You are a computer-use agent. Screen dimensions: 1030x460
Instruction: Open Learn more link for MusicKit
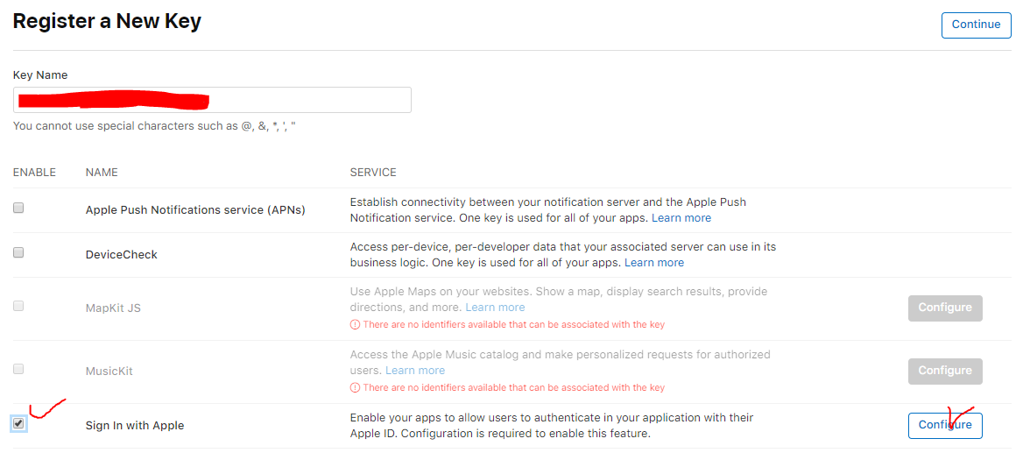tap(415, 370)
